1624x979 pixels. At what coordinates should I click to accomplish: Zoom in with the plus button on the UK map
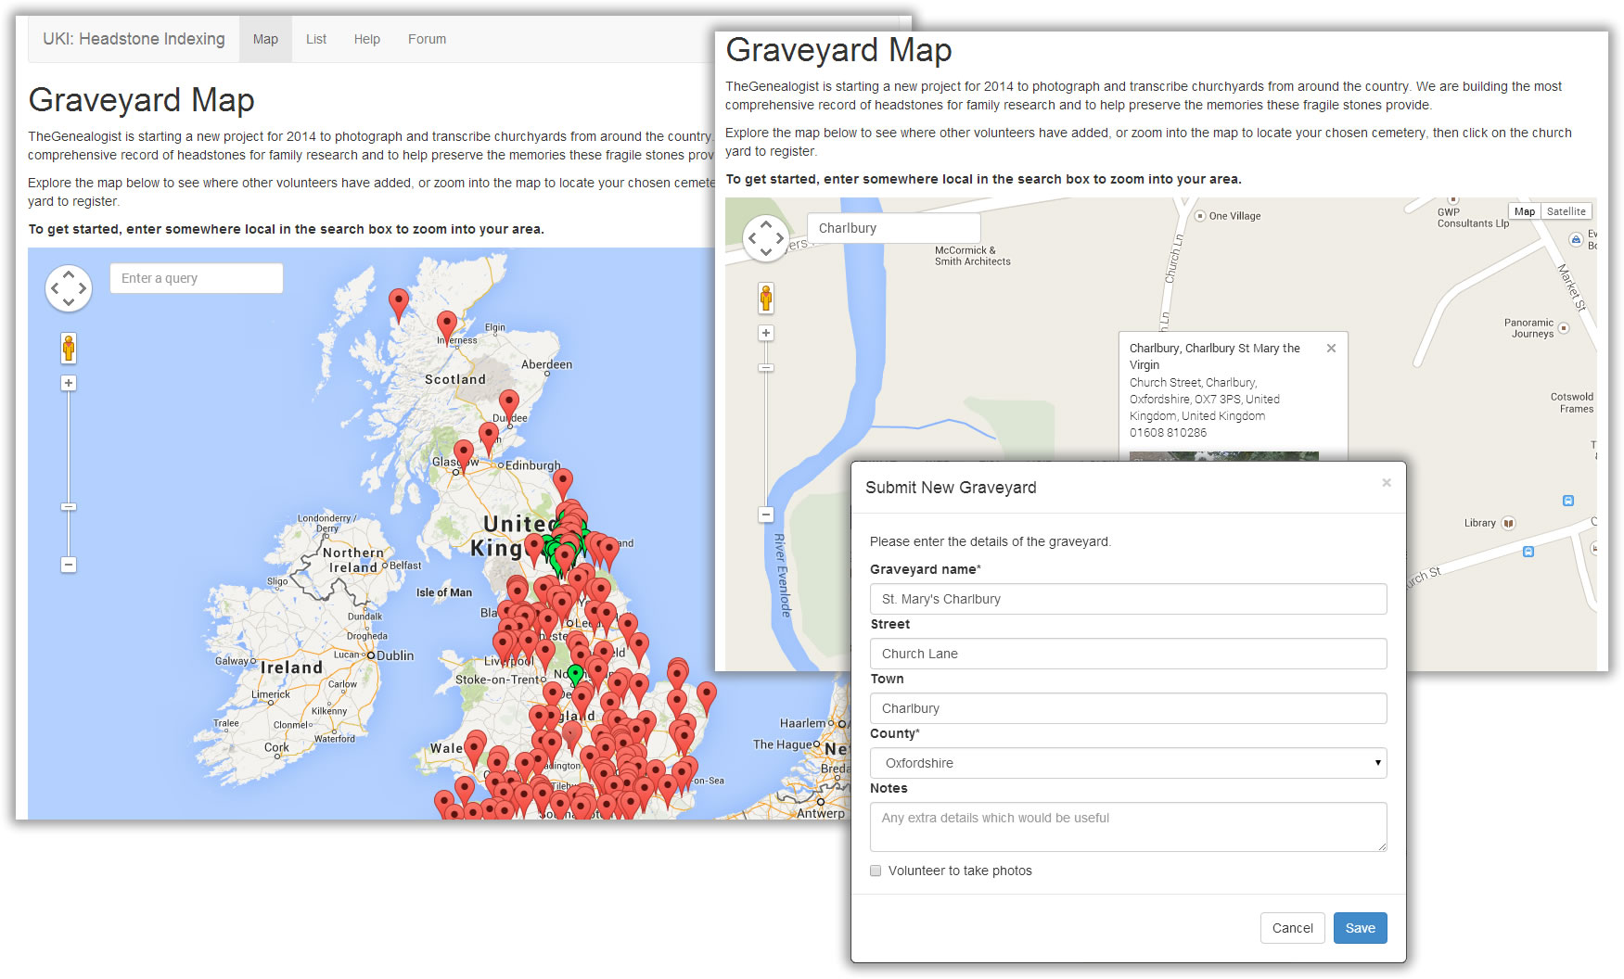click(69, 383)
